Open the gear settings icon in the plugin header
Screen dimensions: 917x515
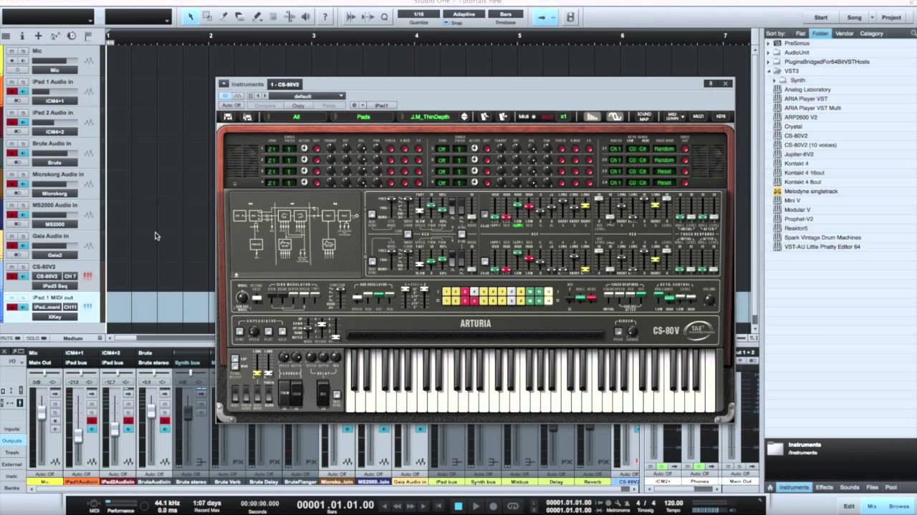click(353, 105)
